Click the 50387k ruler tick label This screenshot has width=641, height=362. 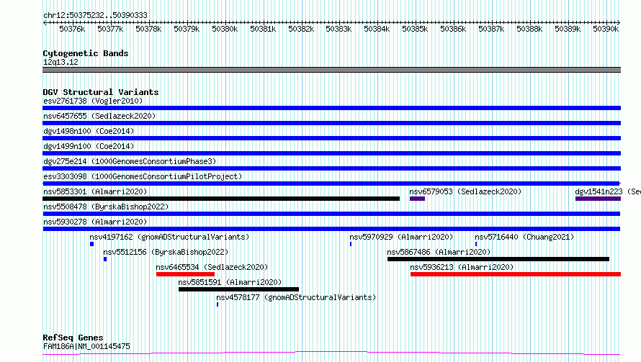click(x=491, y=29)
